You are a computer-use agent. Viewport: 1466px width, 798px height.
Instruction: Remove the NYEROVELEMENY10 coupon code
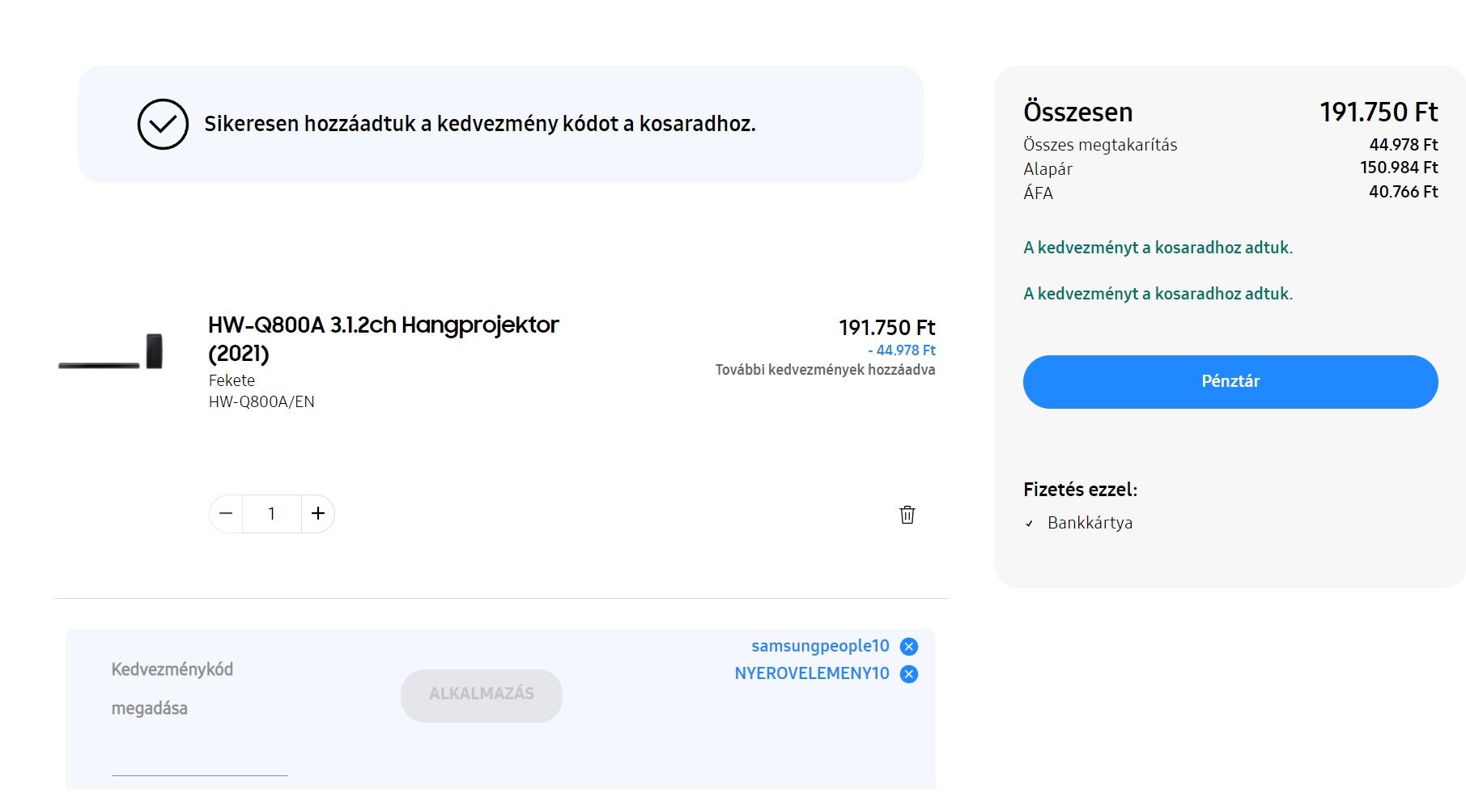click(x=909, y=674)
